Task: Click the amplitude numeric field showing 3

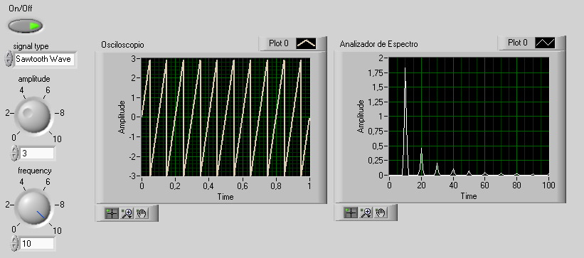Action: (37, 153)
